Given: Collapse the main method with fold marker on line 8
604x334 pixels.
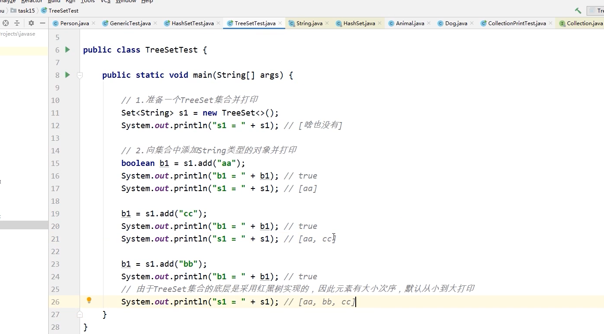Looking at the screenshot, I should pyautogui.click(x=80, y=75).
